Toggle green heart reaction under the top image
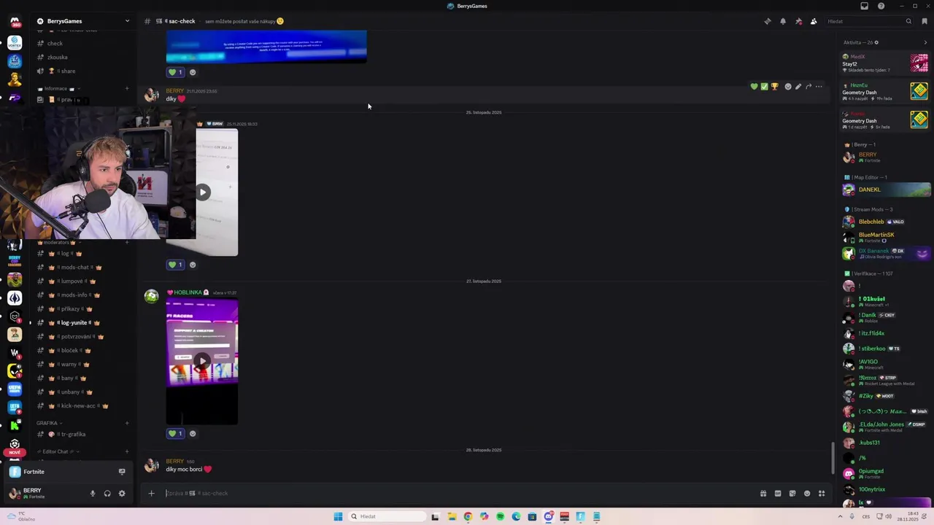The image size is (934, 525). (x=175, y=72)
